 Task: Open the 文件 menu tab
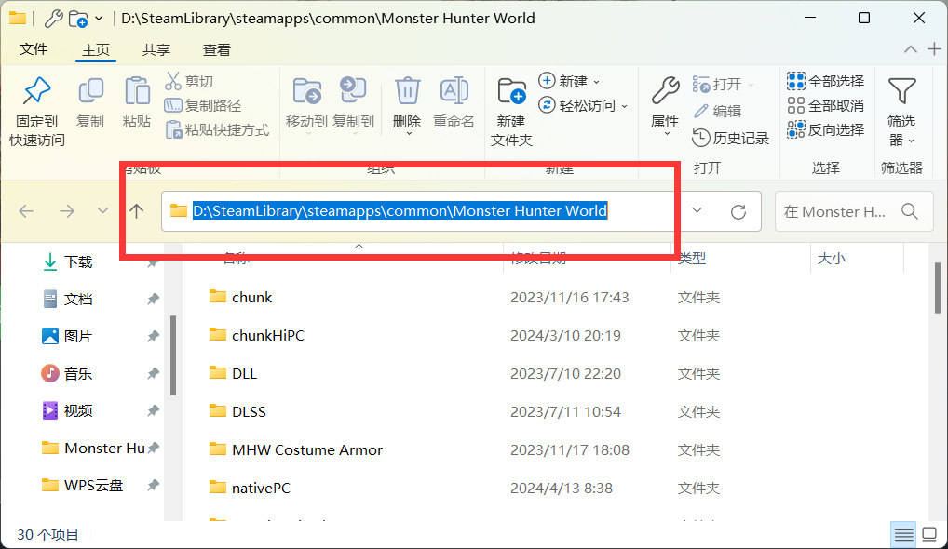pos(34,49)
